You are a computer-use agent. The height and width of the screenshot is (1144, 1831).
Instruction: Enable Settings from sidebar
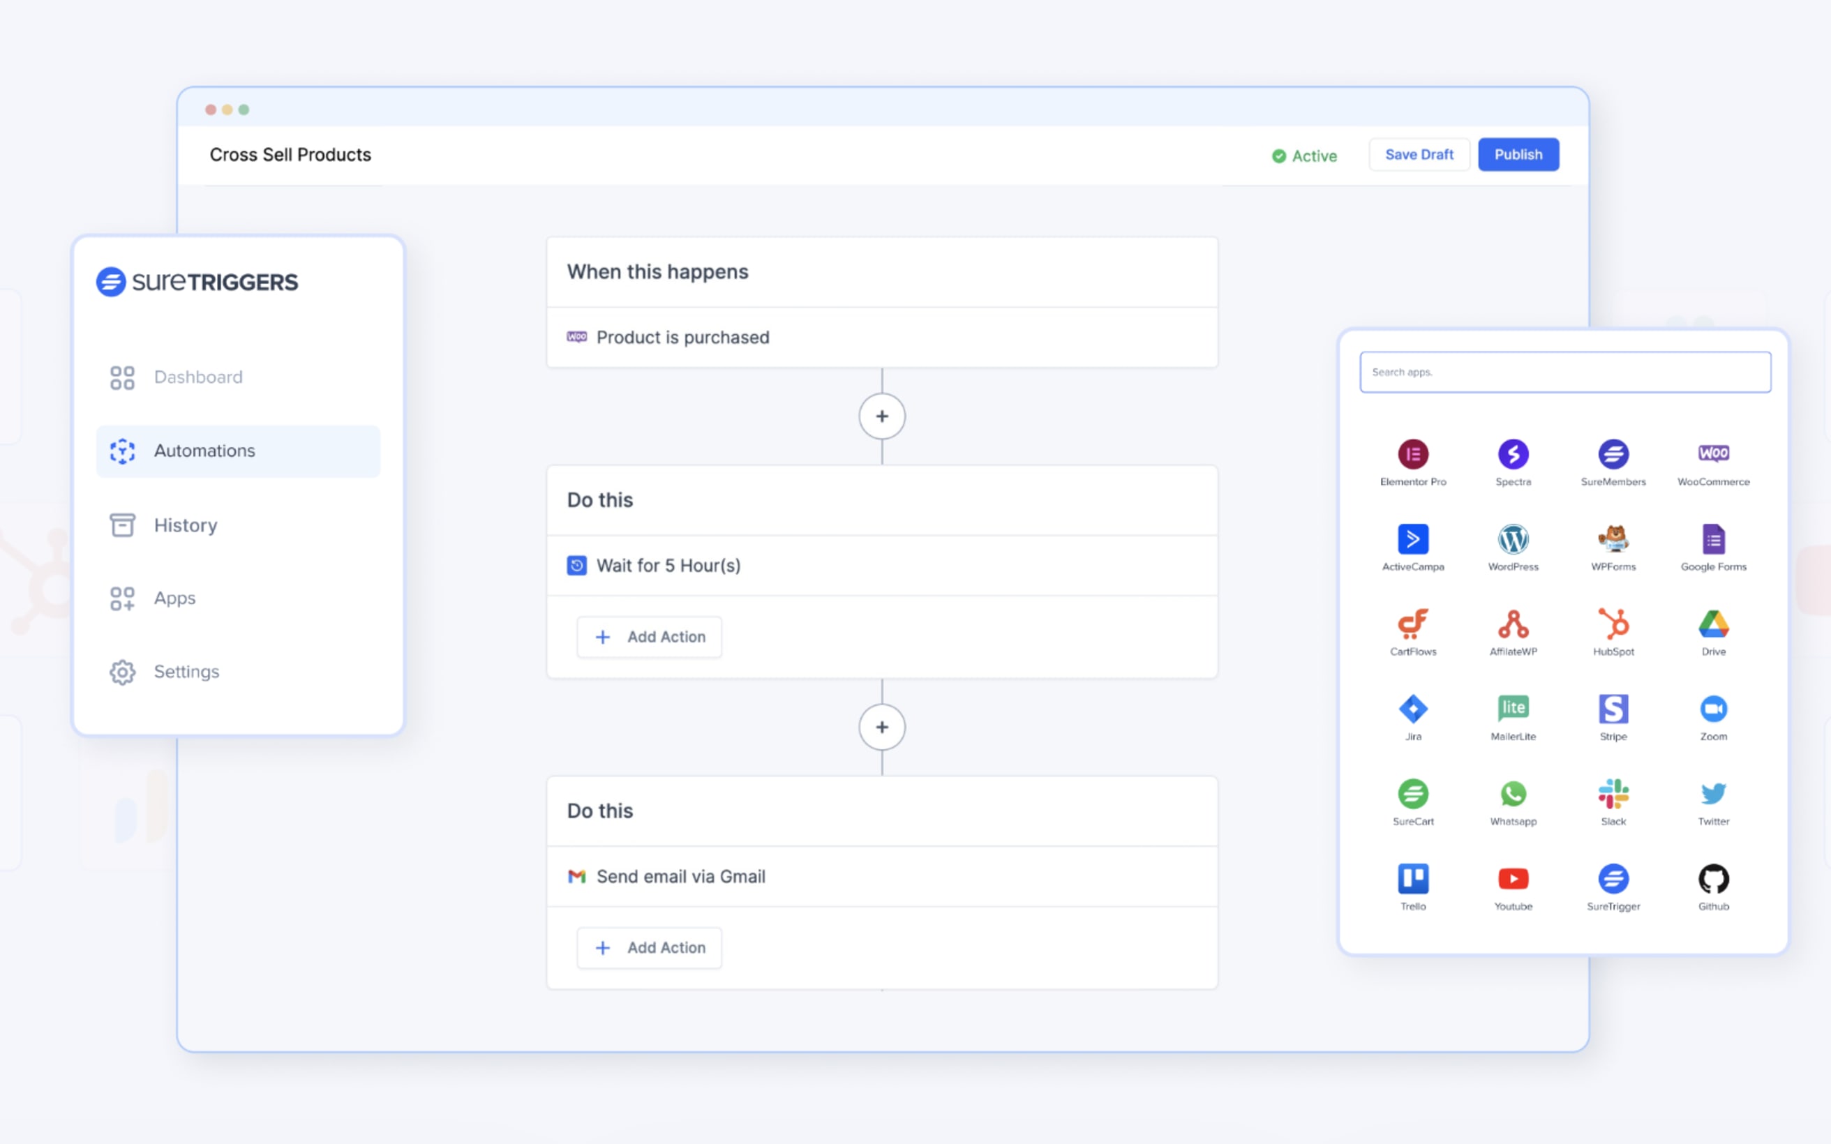186,672
